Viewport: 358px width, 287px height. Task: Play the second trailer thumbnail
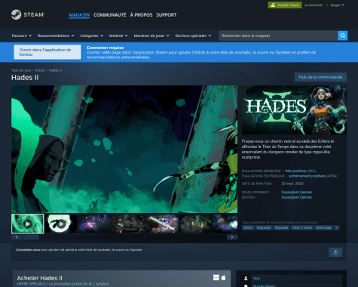[61, 224]
